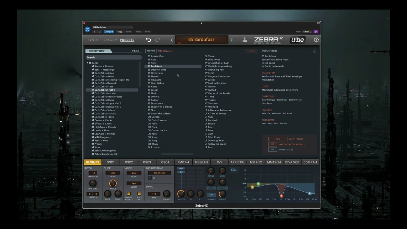
Task: Click the Undo button in plugin header
Action: (139, 32)
